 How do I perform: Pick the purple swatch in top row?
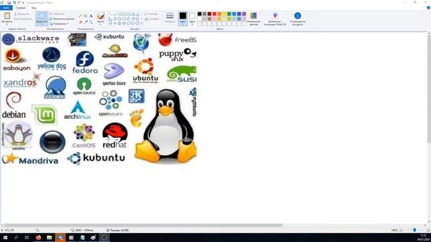point(244,13)
